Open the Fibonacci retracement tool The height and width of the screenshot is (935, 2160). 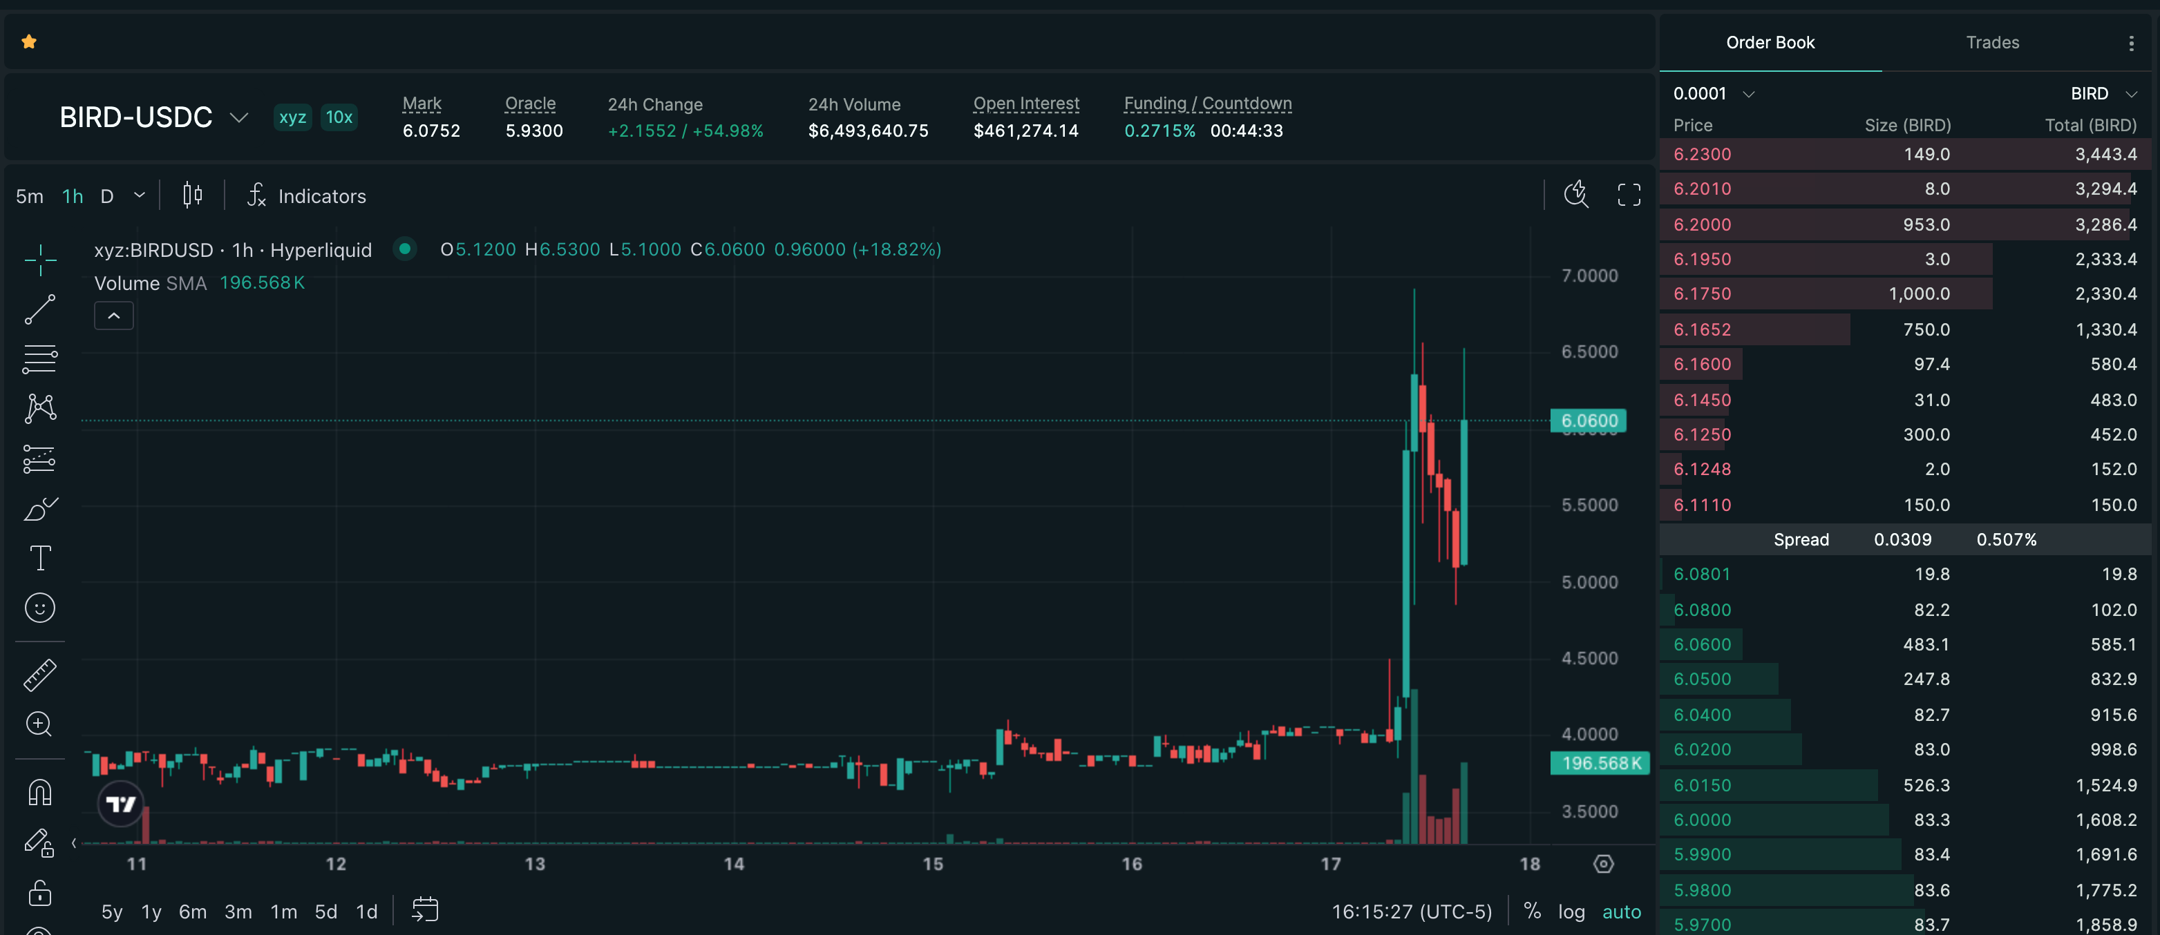point(39,358)
